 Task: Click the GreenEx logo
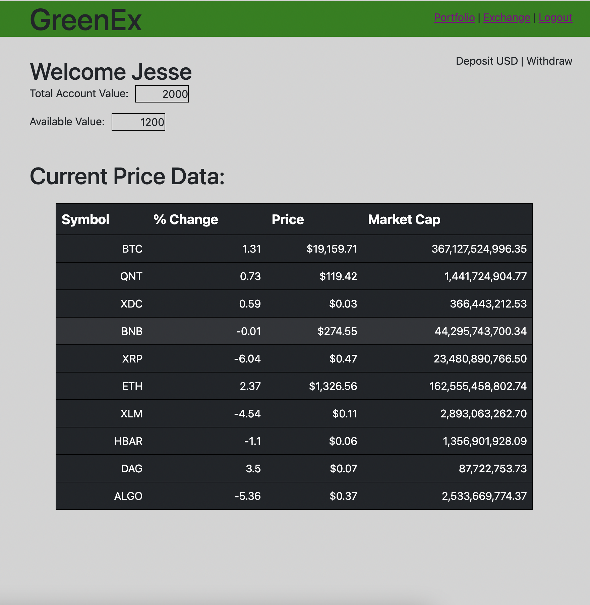click(86, 19)
